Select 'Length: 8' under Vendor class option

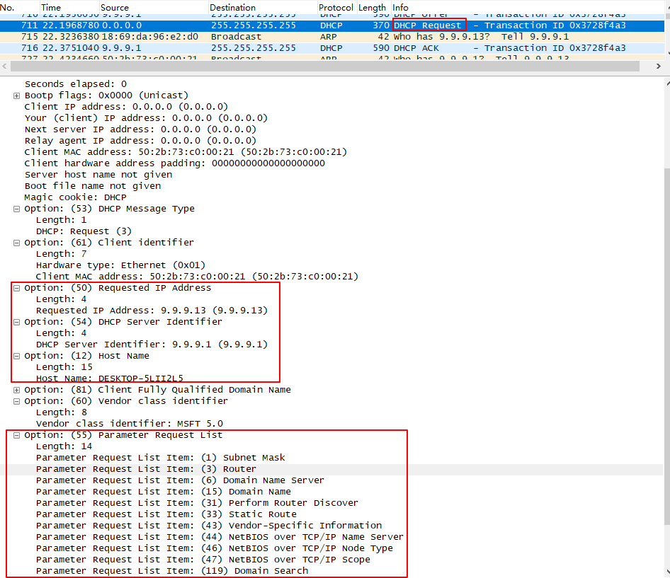coord(62,412)
